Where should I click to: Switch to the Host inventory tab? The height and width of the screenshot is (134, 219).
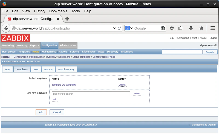[x=66, y=69]
